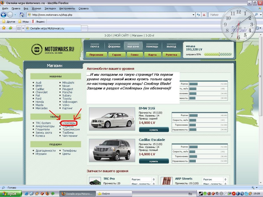This screenshot has width=263, height=197.
Task: Click the Windows пуск start button
Action: pos(11,194)
